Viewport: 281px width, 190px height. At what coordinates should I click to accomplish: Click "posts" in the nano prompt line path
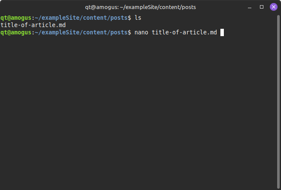tap(119, 32)
